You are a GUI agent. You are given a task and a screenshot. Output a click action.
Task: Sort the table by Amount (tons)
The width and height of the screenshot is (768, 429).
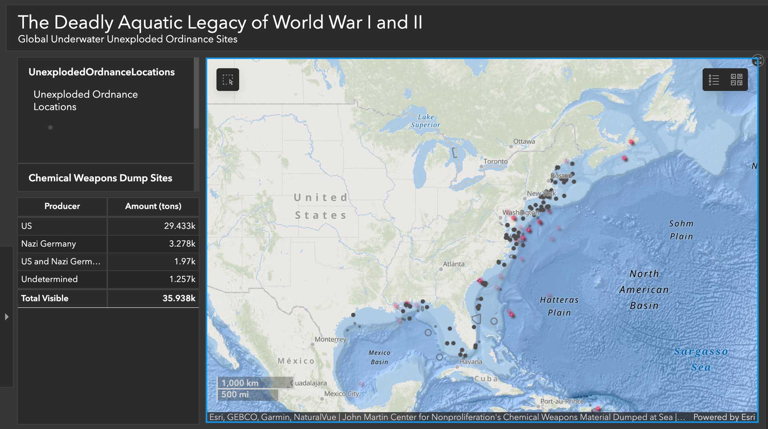pyautogui.click(x=153, y=206)
